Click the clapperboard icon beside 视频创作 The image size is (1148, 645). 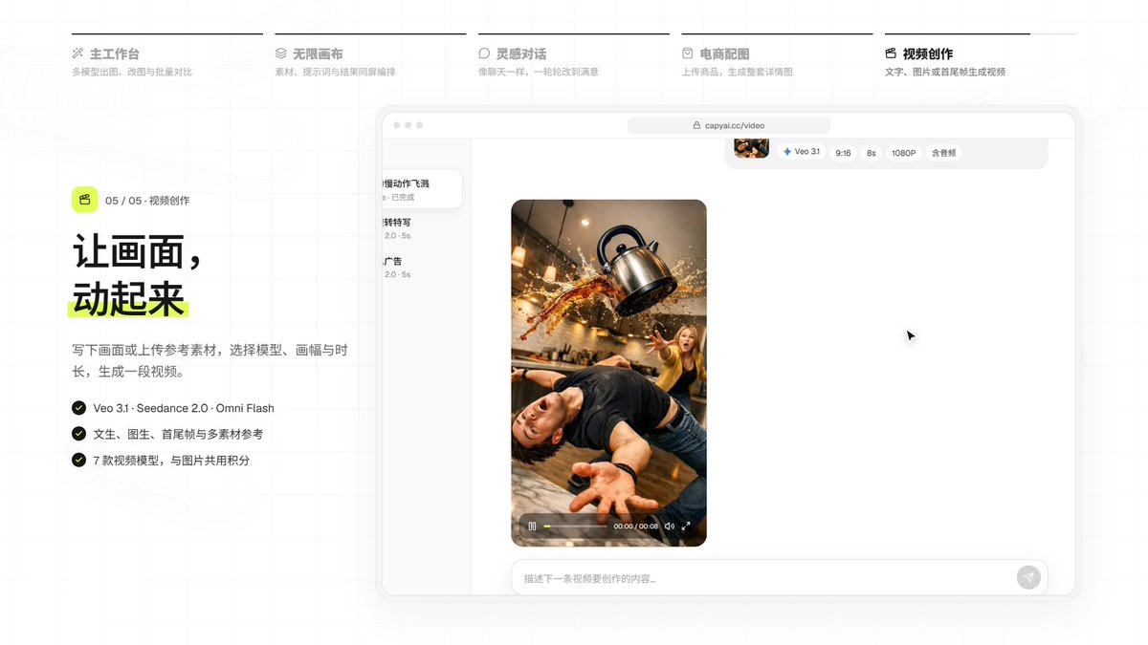pyautogui.click(x=891, y=54)
